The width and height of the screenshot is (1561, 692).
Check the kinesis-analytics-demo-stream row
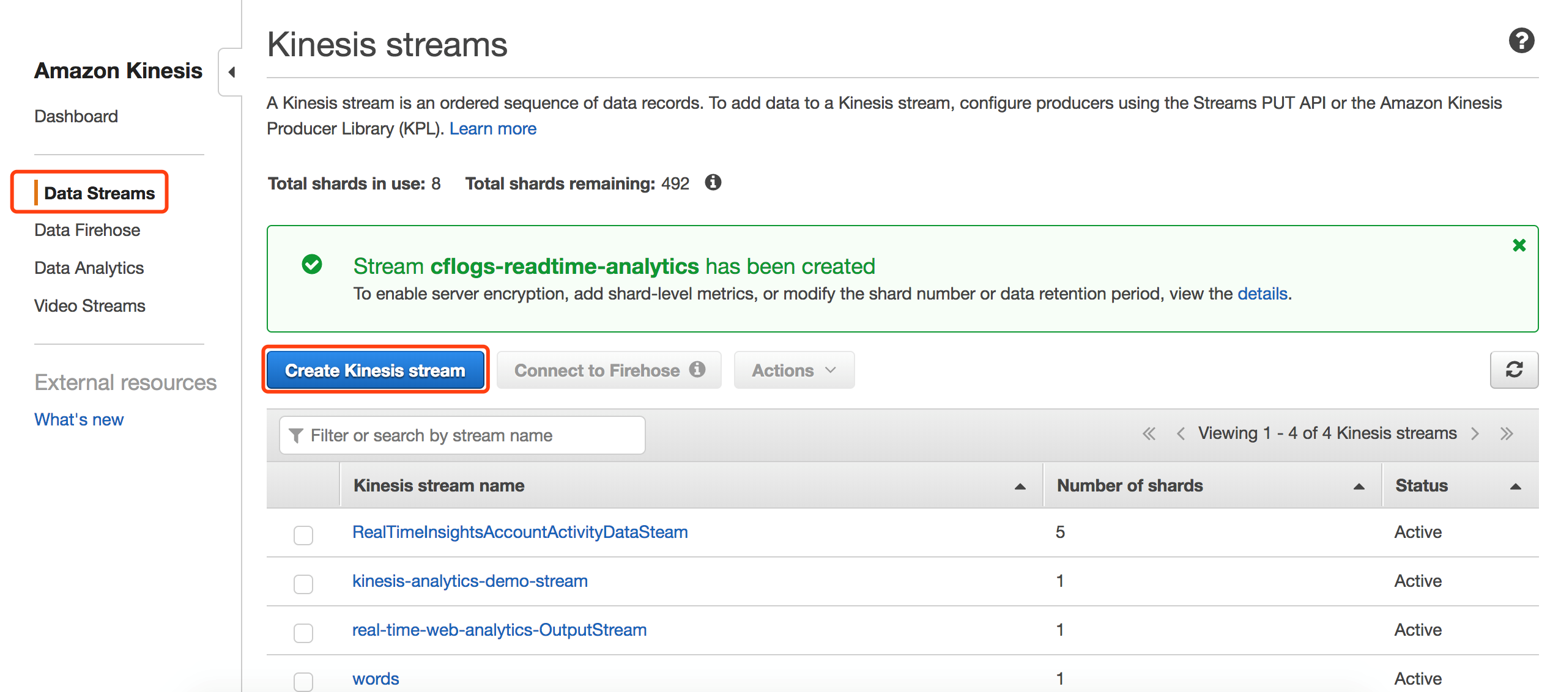coord(303,584)
